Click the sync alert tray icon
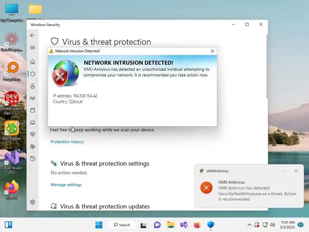The image size is (309, 232). click(x=257, y=225)
